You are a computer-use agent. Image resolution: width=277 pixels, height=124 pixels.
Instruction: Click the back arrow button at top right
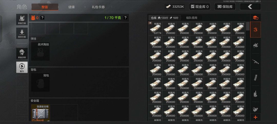point(250,7)
